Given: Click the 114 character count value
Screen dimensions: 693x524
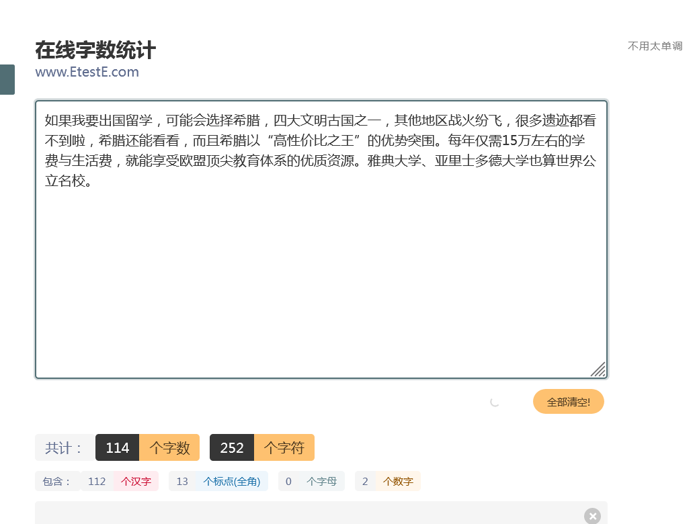Looking at the screenshot, I should pyautogui.click(x=117, y=447).
